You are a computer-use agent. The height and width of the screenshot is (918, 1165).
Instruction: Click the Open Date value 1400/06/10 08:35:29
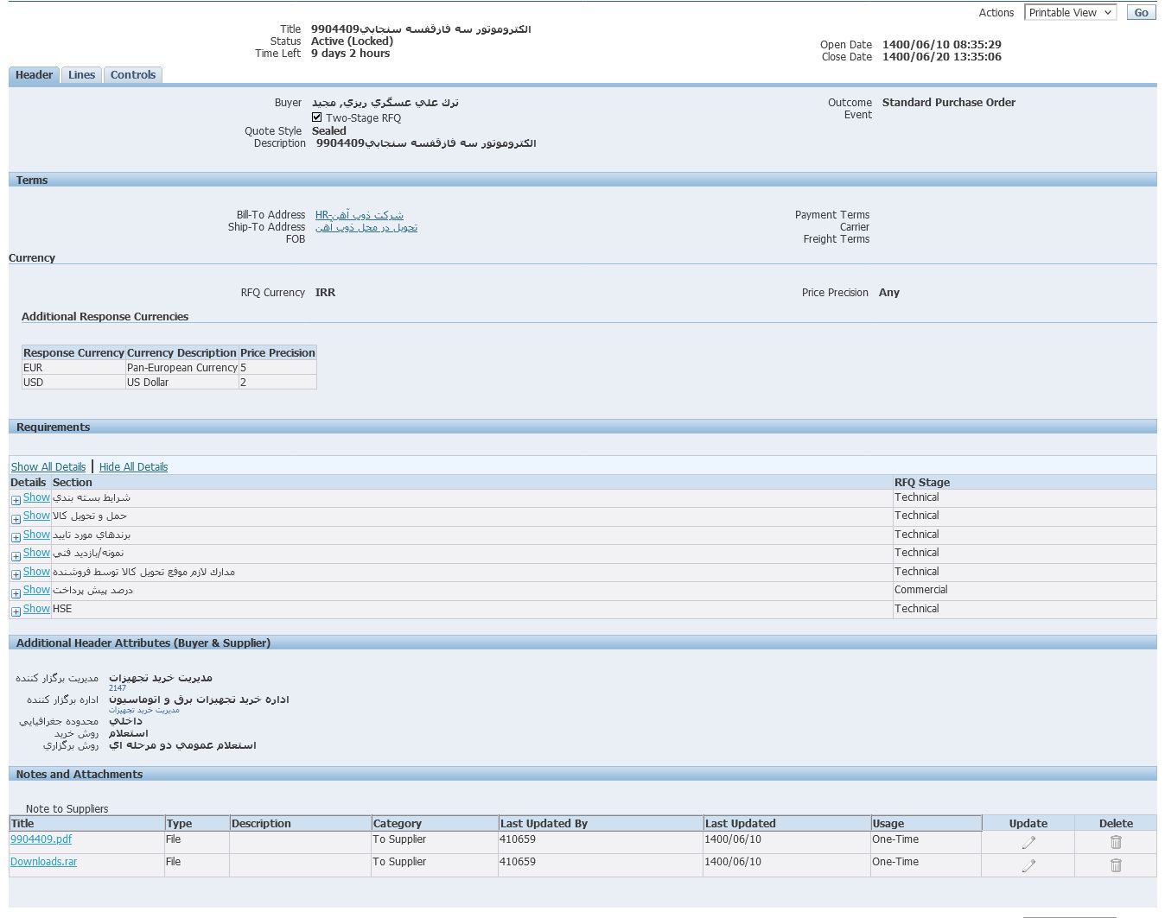click(x=942, y=45)
